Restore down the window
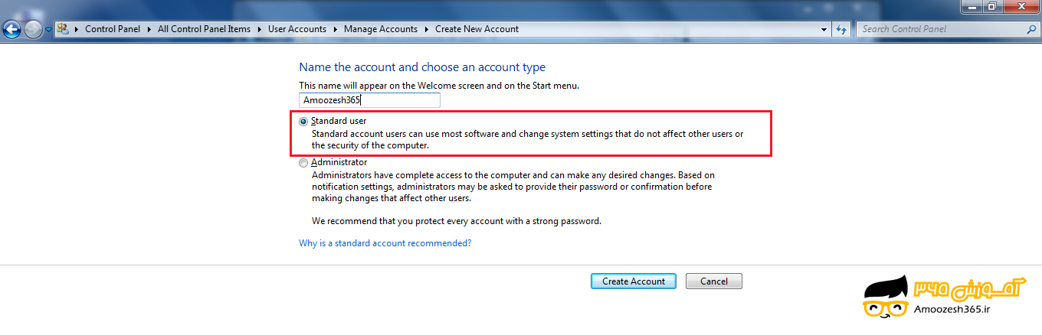This screenshot has width=1042, height=335. click(991, 6)
